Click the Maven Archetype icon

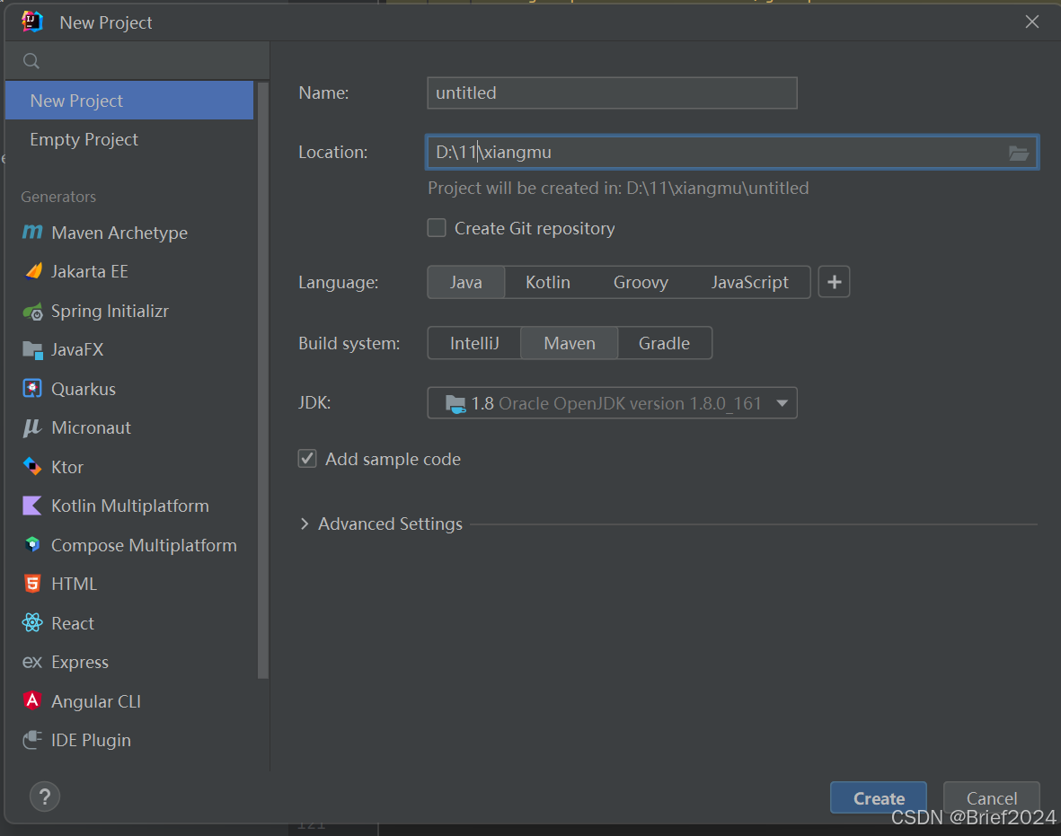point(31,233)
